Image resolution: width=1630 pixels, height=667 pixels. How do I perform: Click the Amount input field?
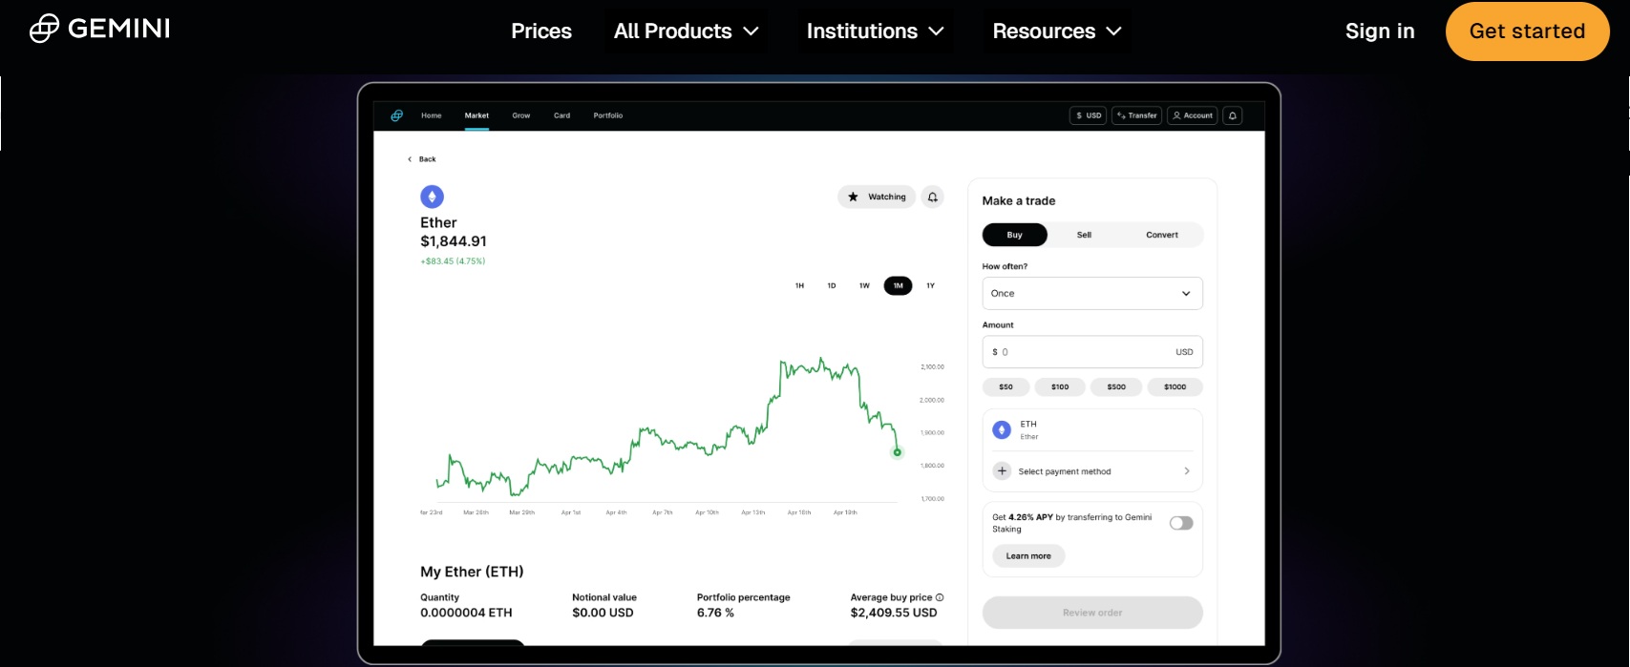click(x=1092, y=352)
